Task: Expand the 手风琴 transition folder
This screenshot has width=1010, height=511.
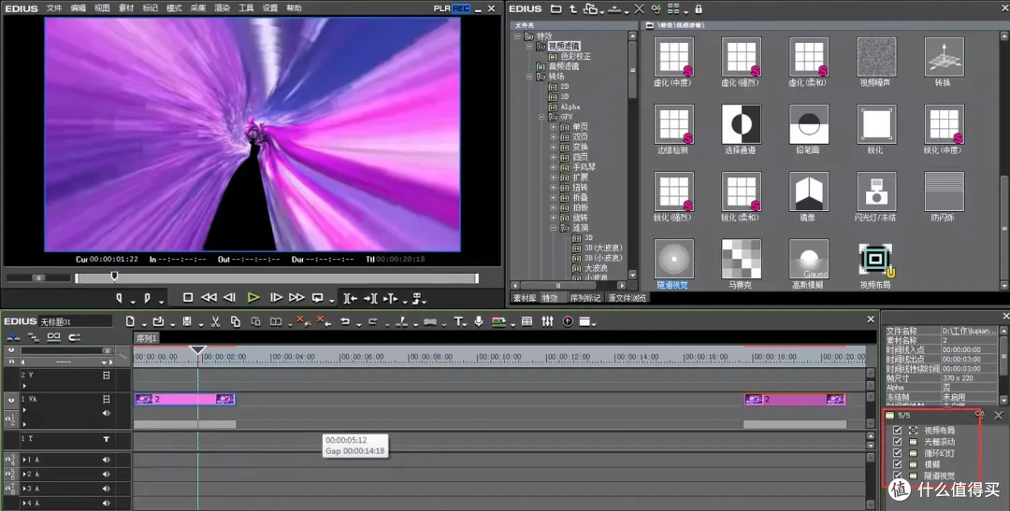Action: (553, 166)
